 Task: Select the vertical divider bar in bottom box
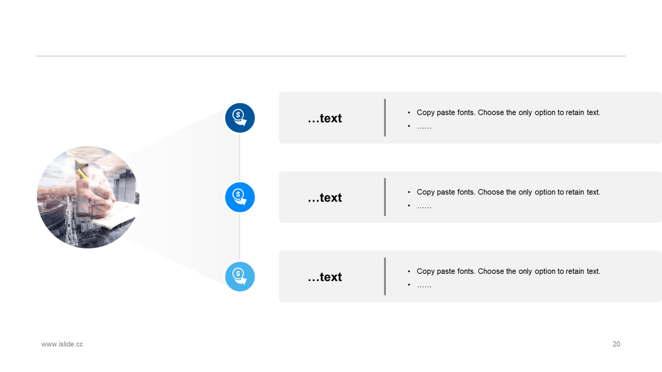(x=385, y=276)
